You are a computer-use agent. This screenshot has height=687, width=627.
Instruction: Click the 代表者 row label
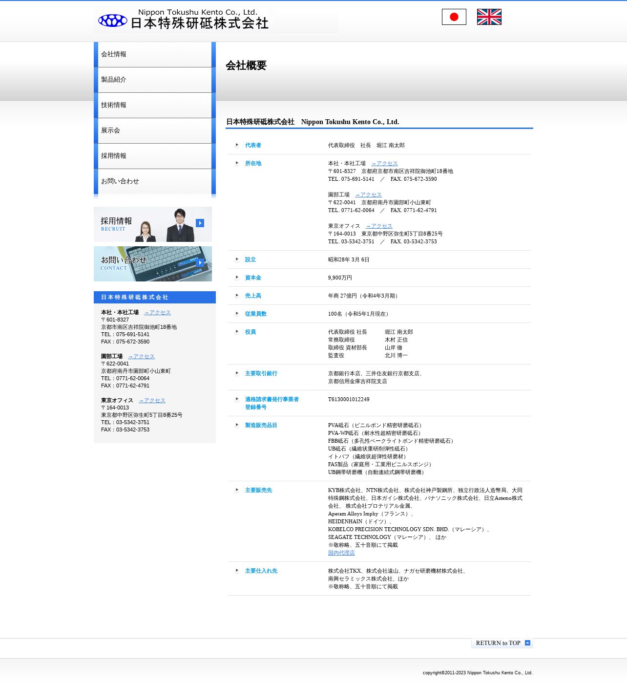pos(253,146)
